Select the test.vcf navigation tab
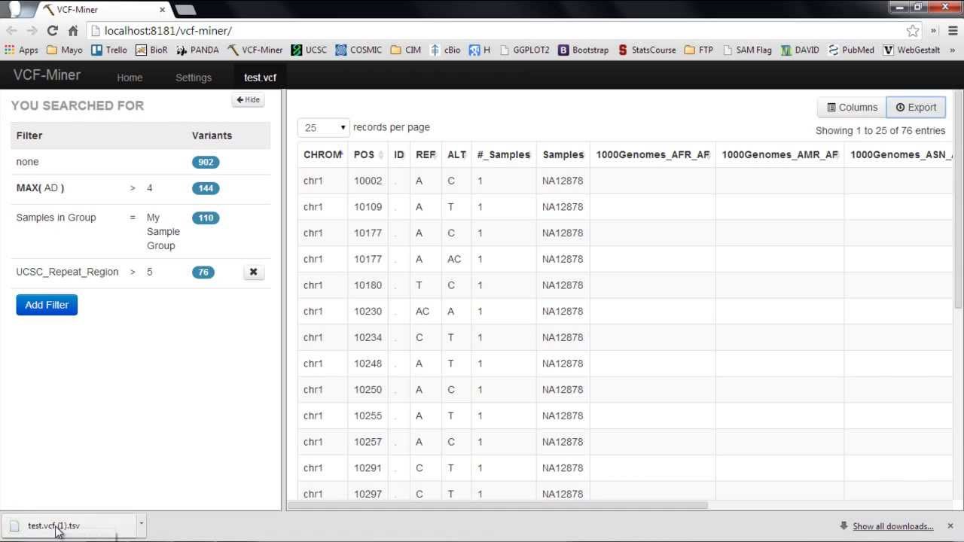Viewport: 964px width, 542px height. [x=261, y=78]
